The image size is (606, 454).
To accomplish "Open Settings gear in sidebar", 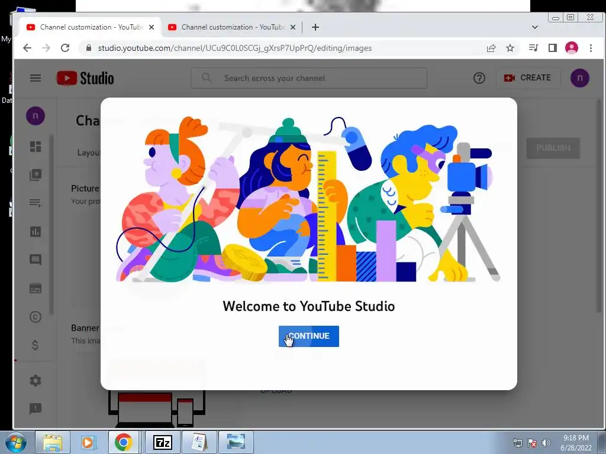I will (x=36, y=381).
